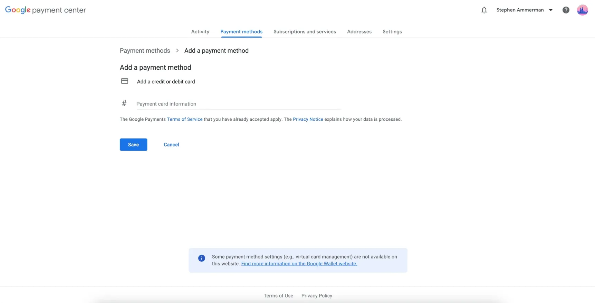Click the blue info icon in banner

[202, 258]
